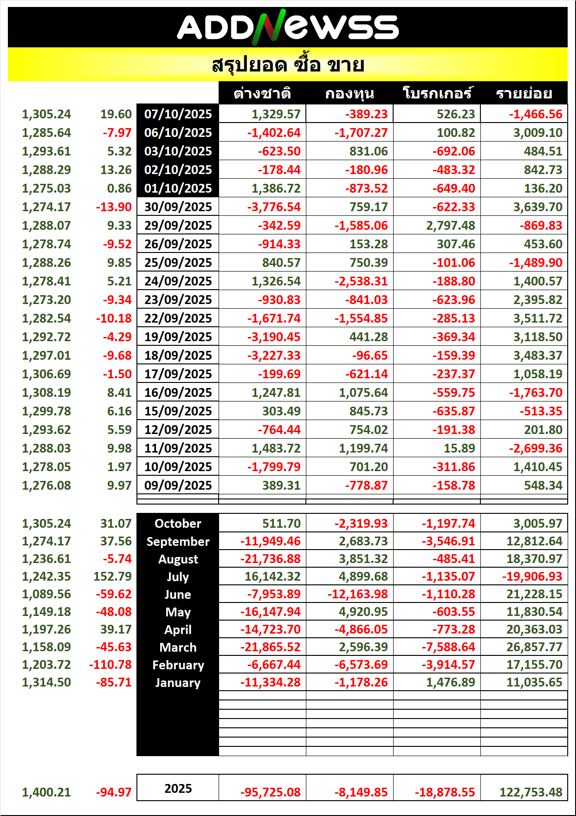Select the 122,753.48 yearly retail total

click(531, 792)
